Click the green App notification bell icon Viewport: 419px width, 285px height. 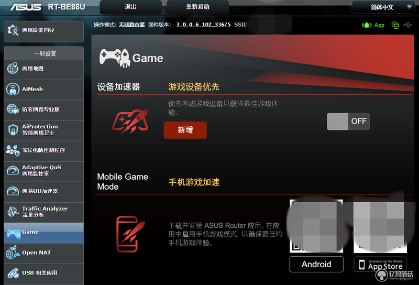(367, 25)
